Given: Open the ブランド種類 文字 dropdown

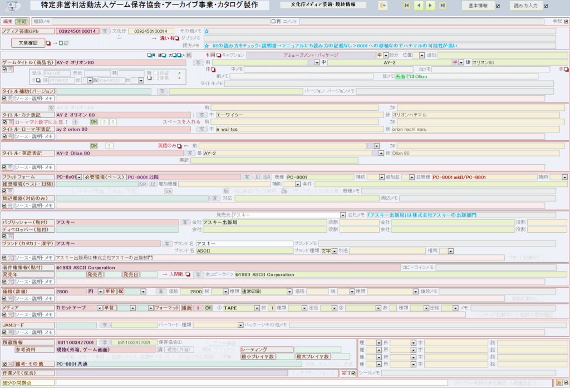Looking at the screenshot, I should (x=335, y=251).
